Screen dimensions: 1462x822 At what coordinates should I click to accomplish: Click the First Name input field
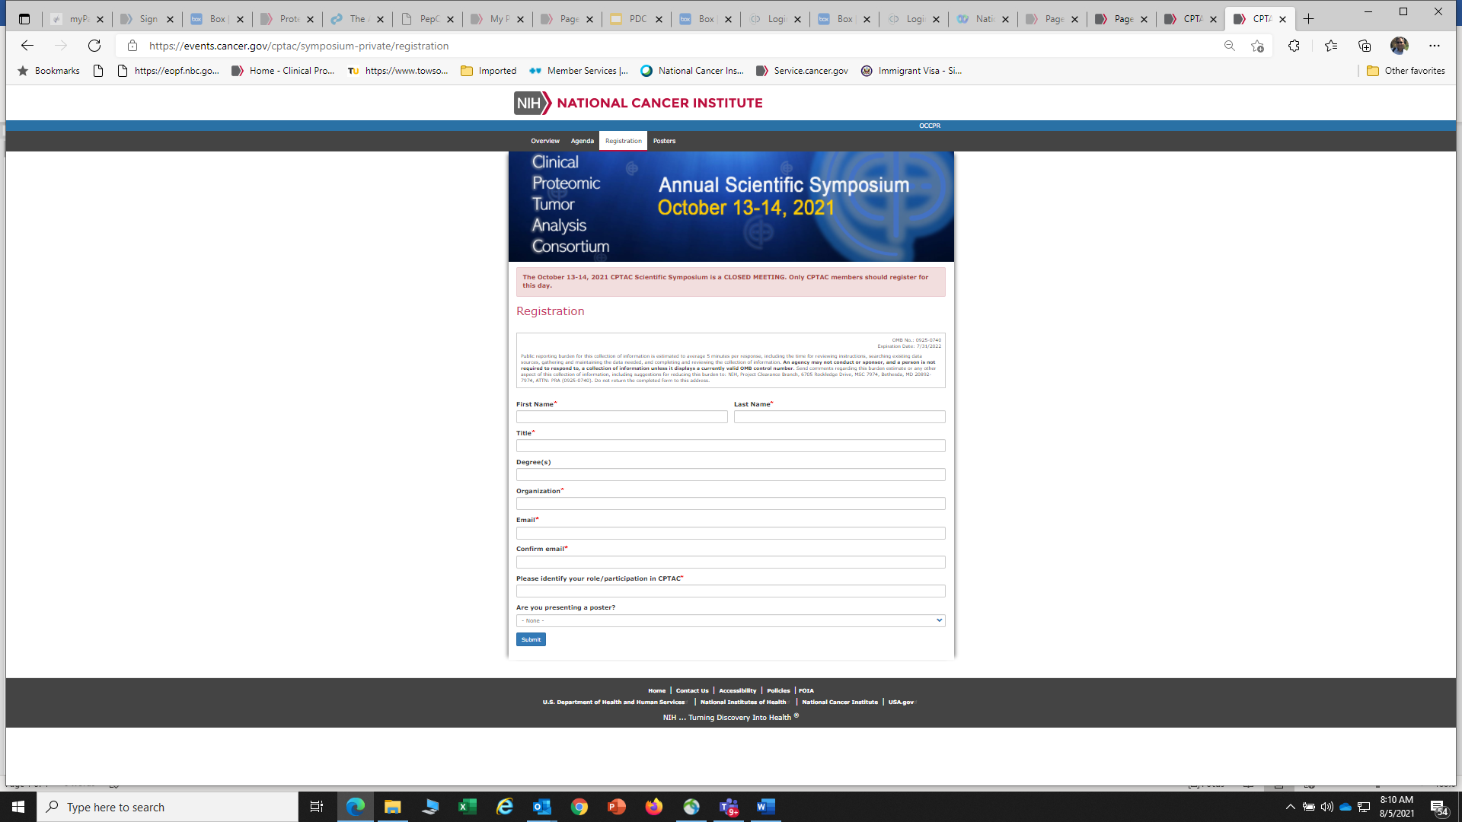(621, 417)
